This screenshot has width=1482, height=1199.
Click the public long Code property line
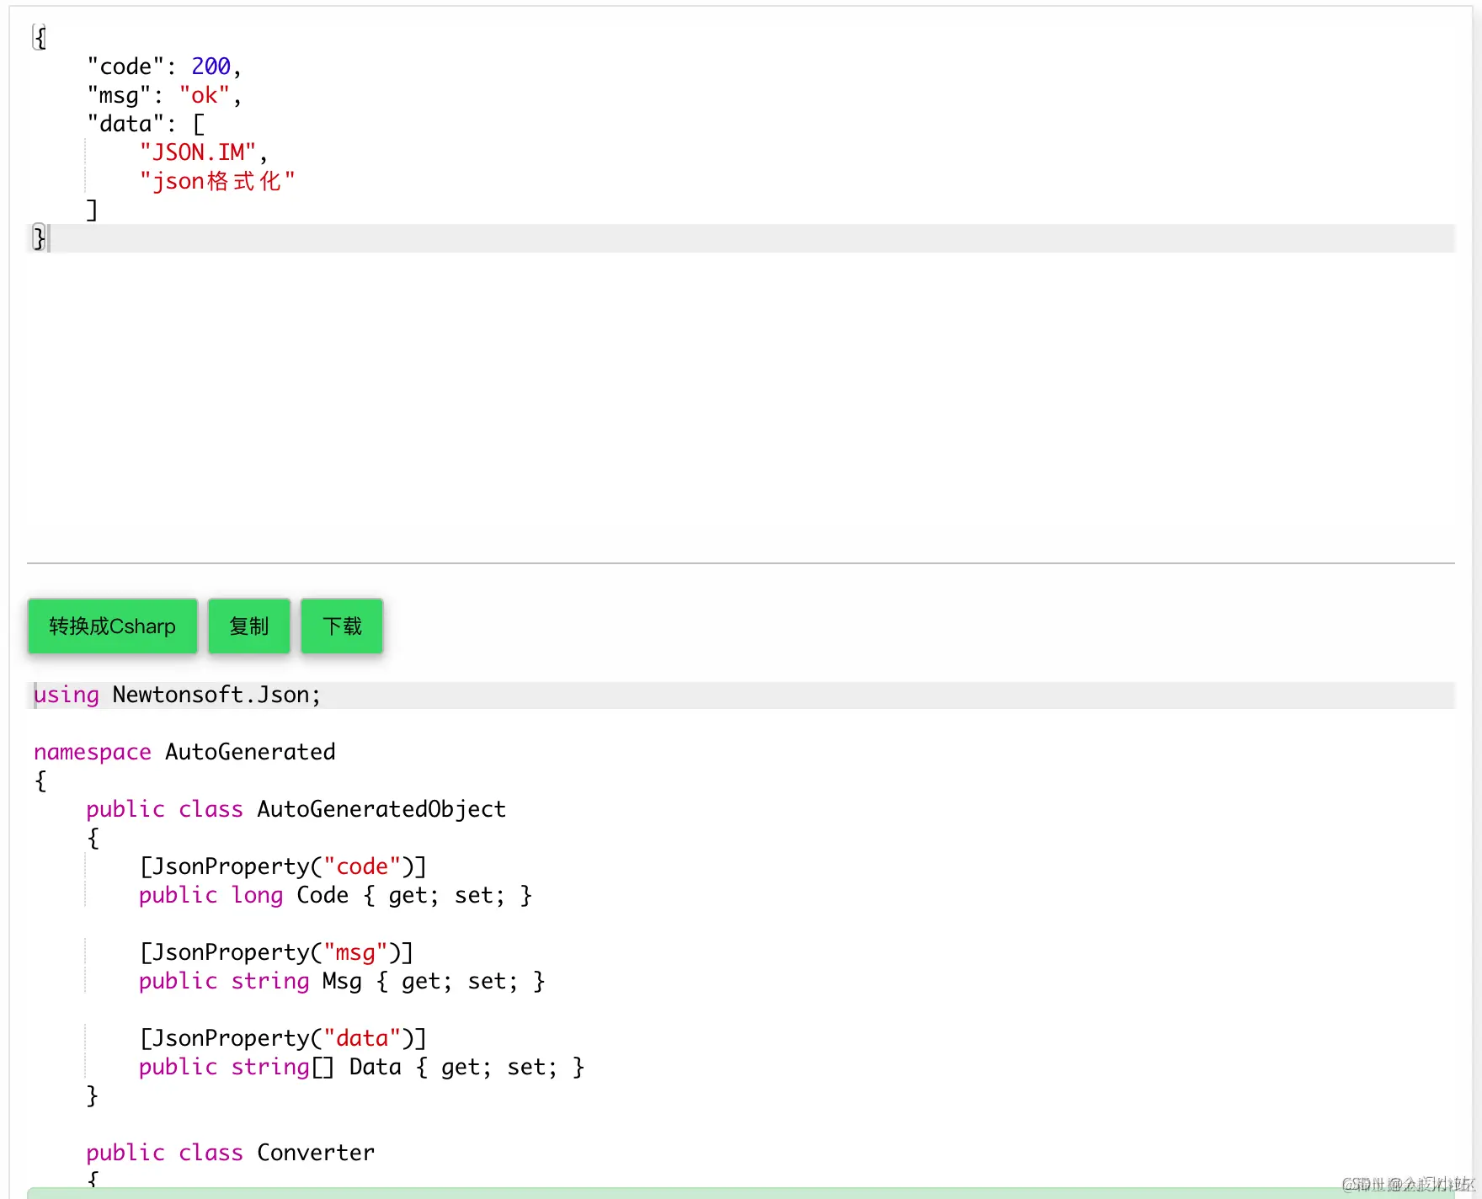tap(335, 895)
